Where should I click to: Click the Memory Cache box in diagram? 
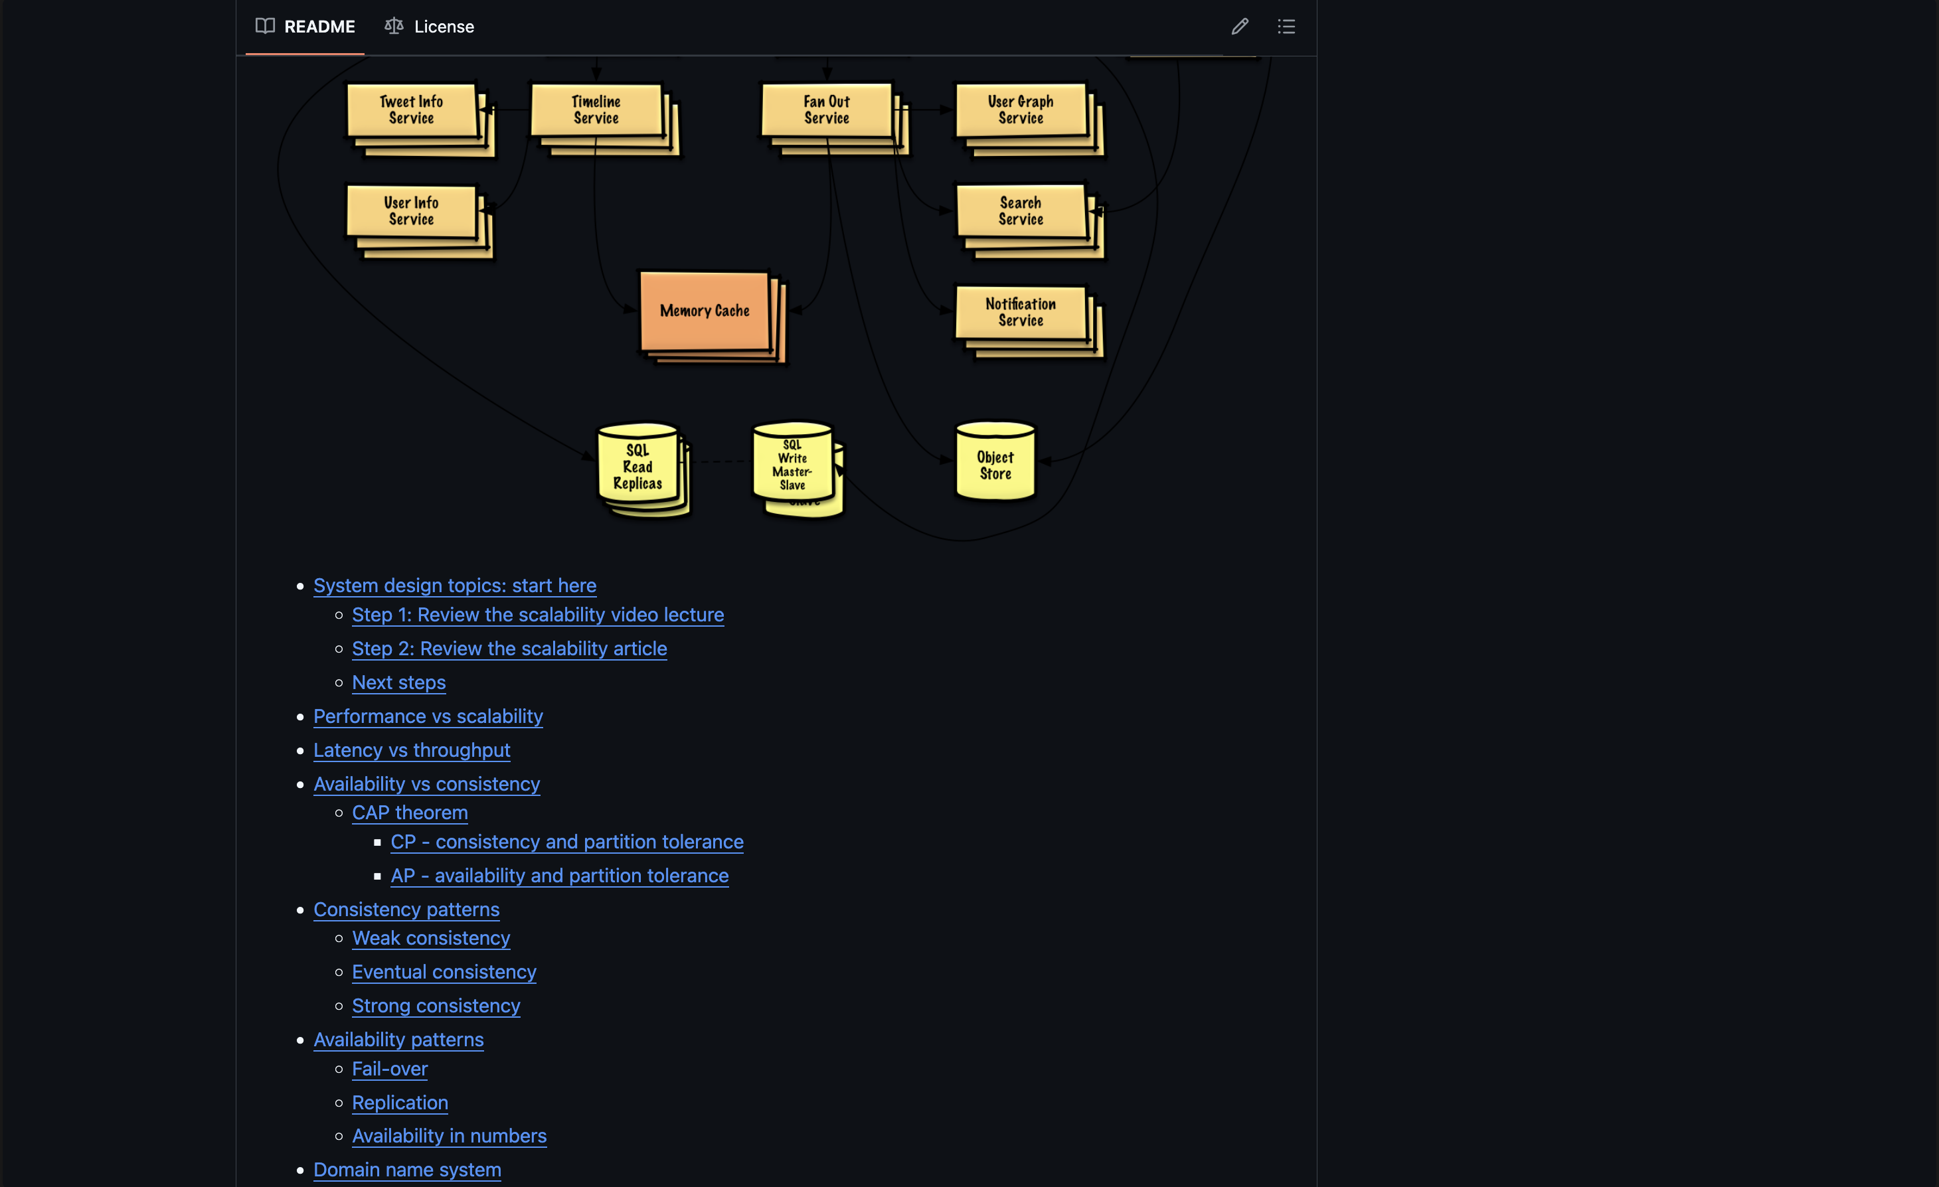coord(705,311)
